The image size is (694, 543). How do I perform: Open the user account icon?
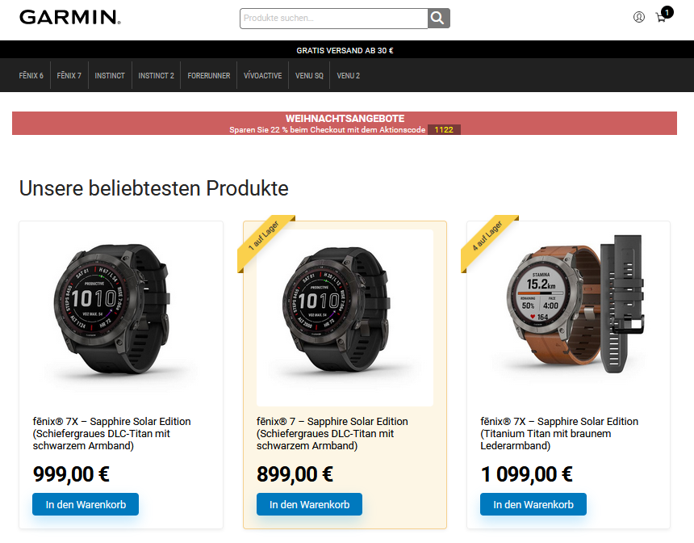coord(638,17)
